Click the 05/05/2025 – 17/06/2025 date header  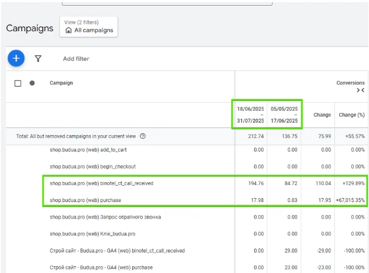point(284,115)
